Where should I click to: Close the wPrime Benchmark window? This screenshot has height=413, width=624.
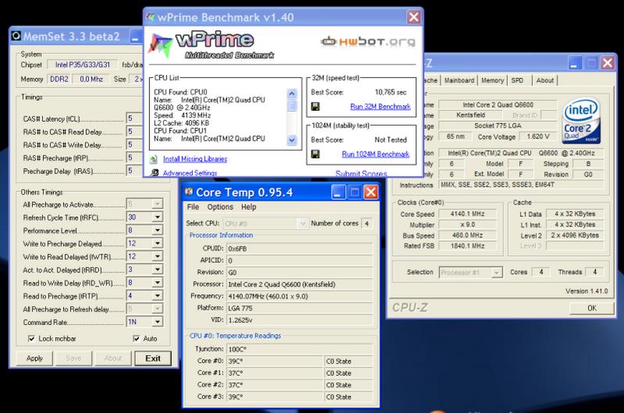[x=414, y=17]
